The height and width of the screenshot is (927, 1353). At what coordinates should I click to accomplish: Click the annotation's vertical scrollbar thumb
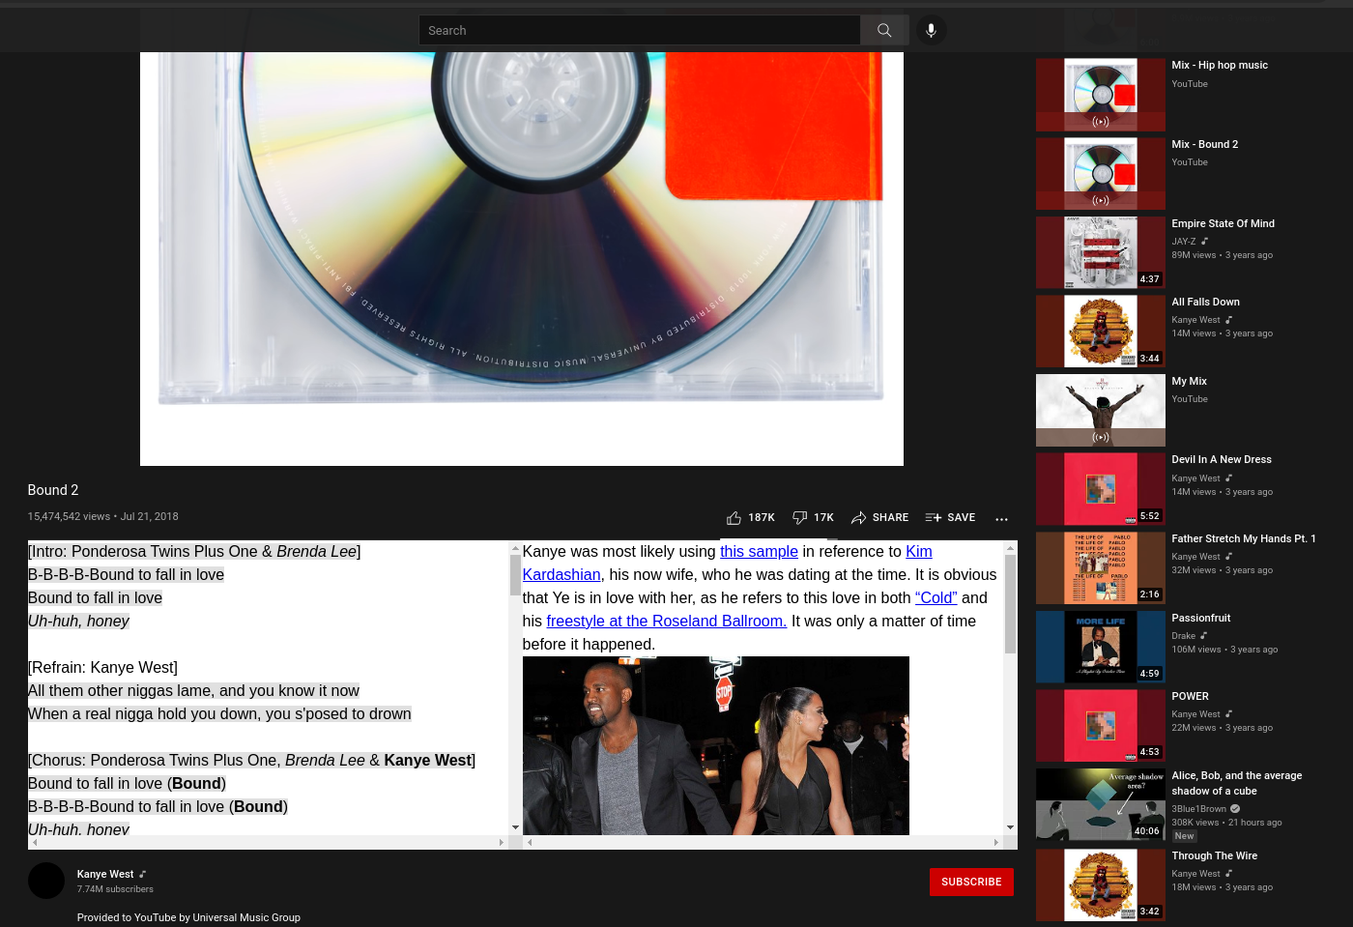click(1010, 604)
